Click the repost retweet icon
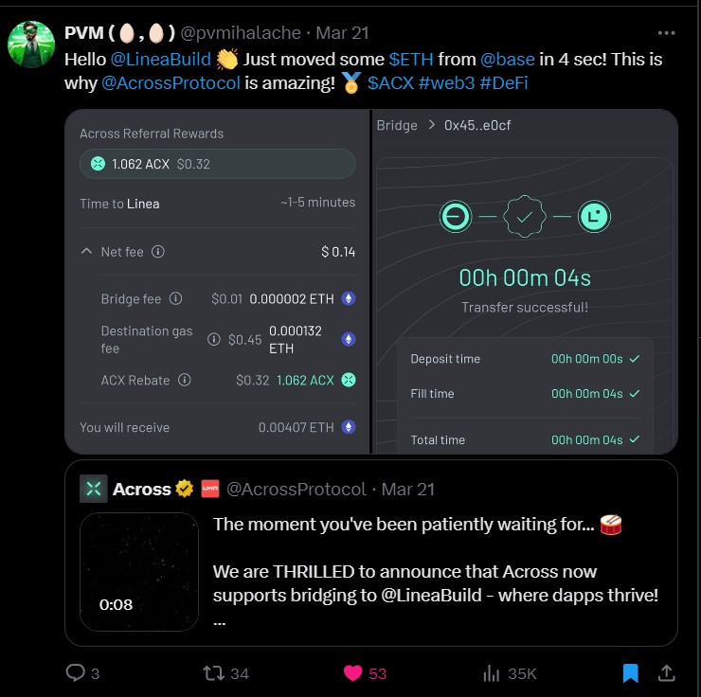 (215, 673)
